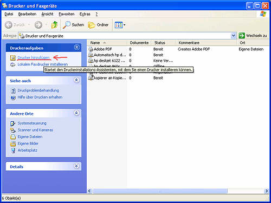Click the Druckproblembehandlung question-mark icon

13,90
